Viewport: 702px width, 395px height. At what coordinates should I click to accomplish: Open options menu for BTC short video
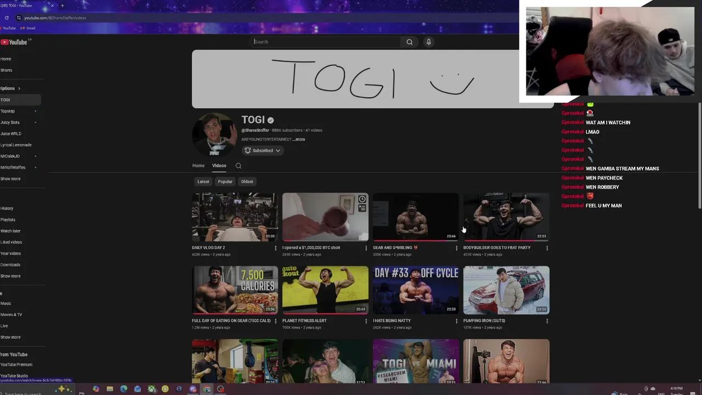click(x=366, y=248)
